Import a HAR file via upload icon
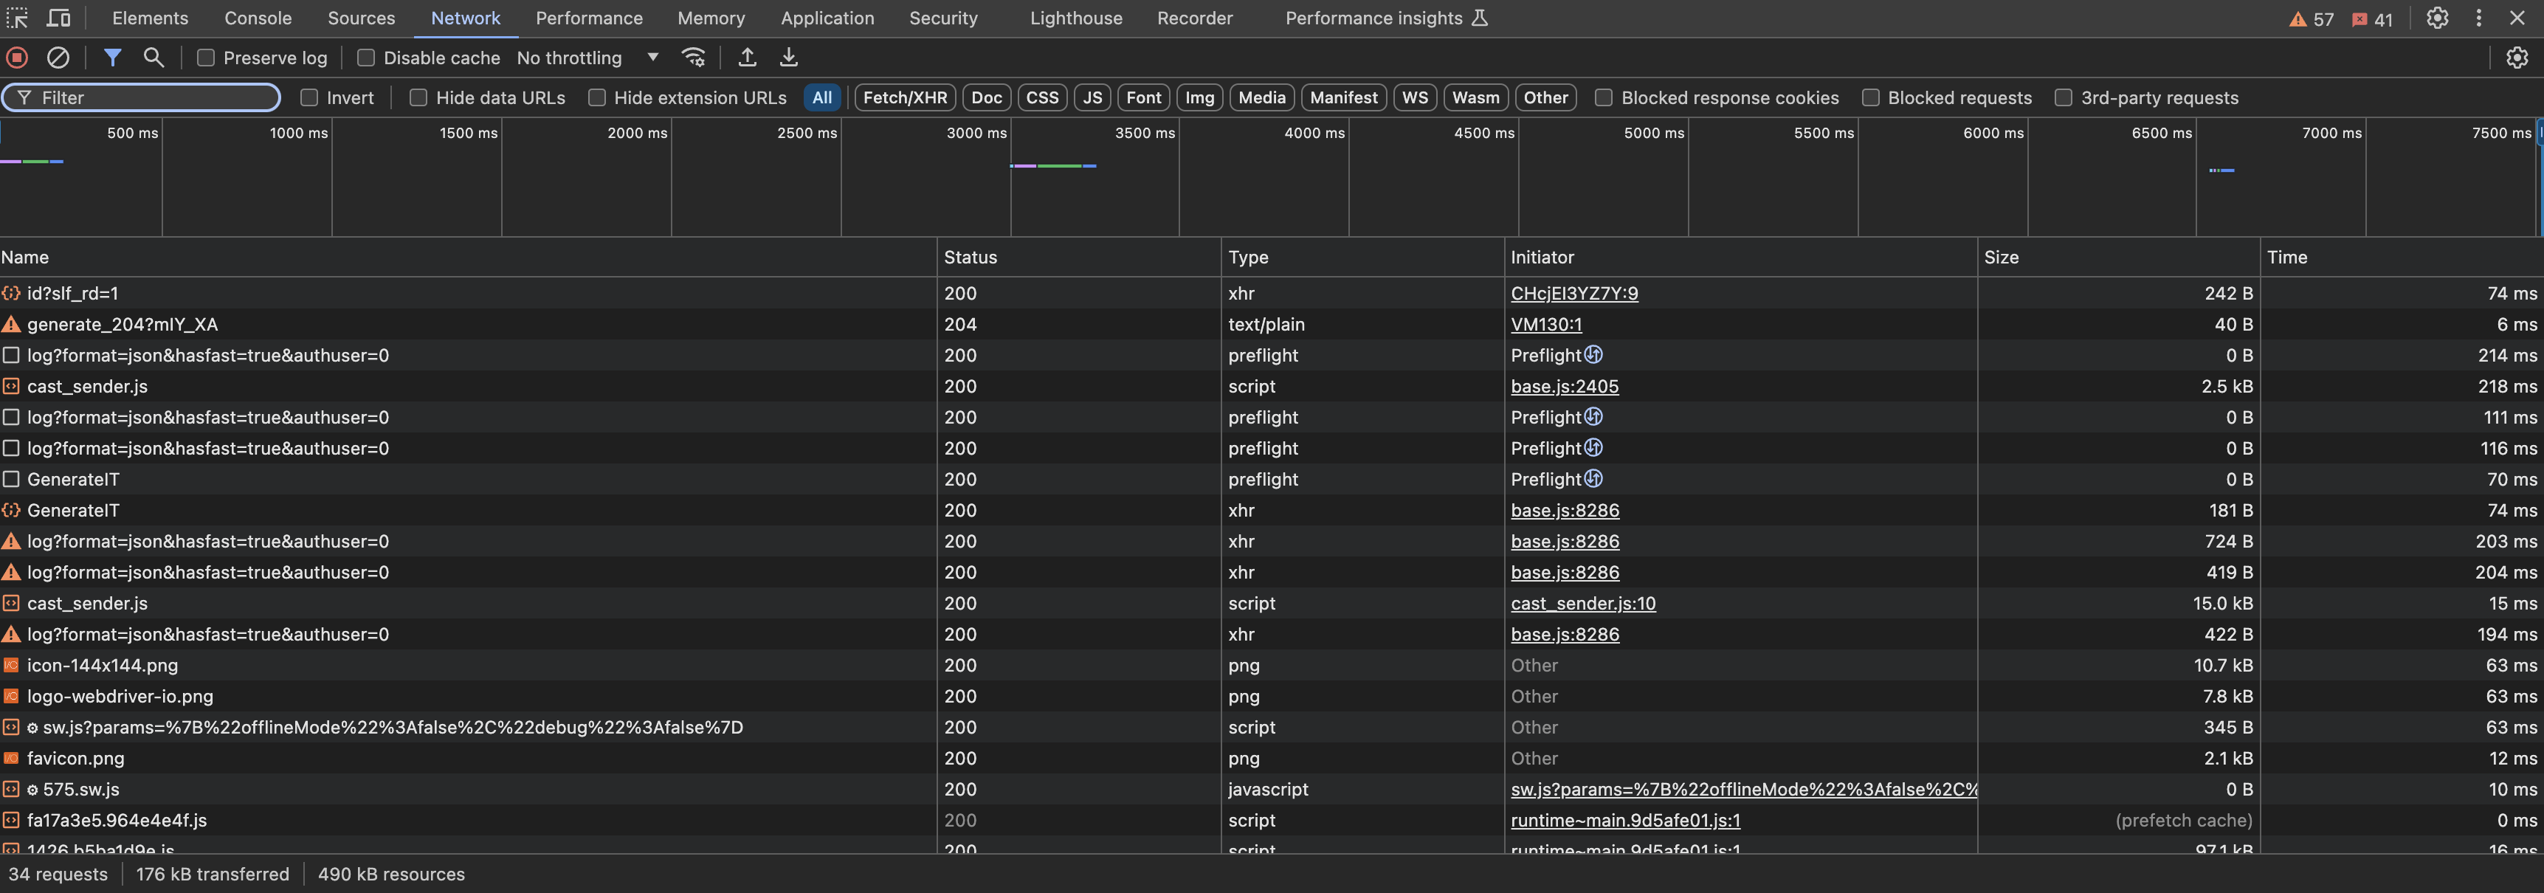This screenshot has width=2544, height=893. 748,58
